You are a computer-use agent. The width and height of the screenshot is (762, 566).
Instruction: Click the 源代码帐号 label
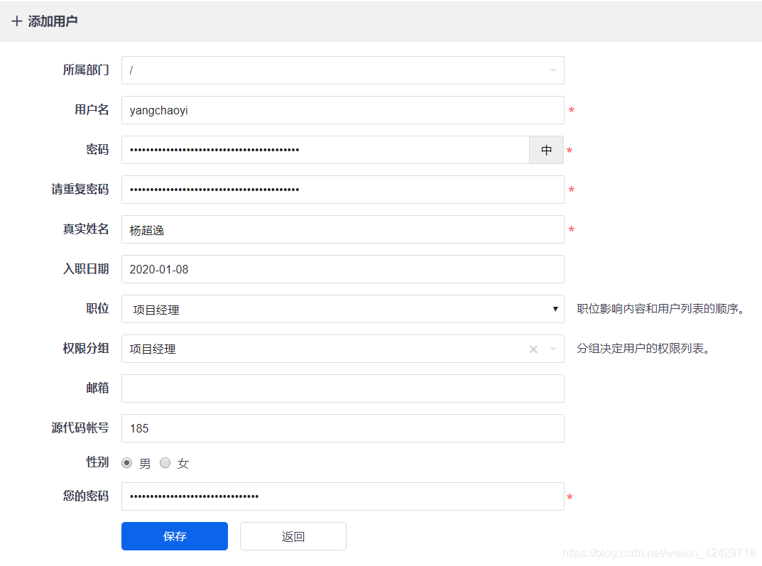(80, 428)
